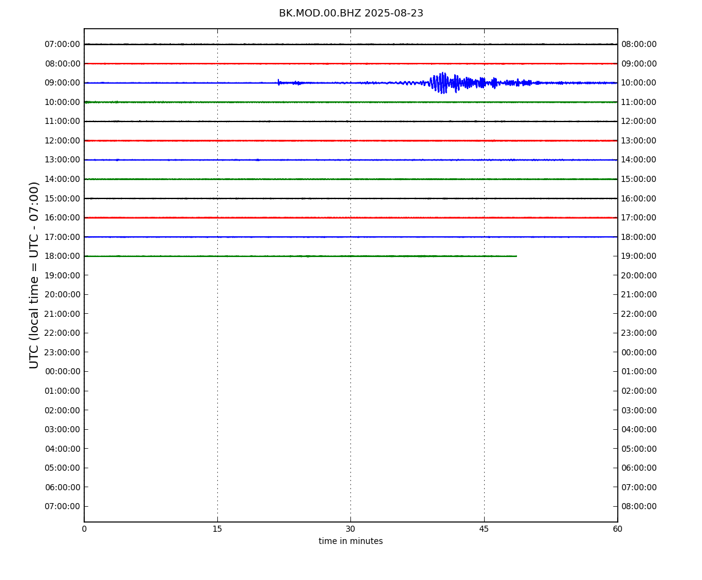The image size is (702, 580).
Task: Click the left-axis label 00:00:00
Action: [62, 371]
